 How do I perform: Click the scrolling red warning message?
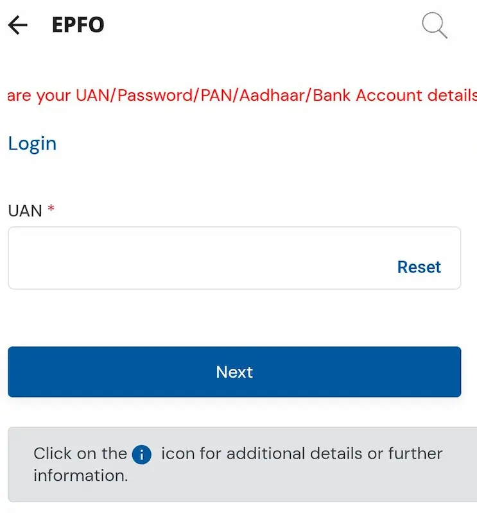238,95
